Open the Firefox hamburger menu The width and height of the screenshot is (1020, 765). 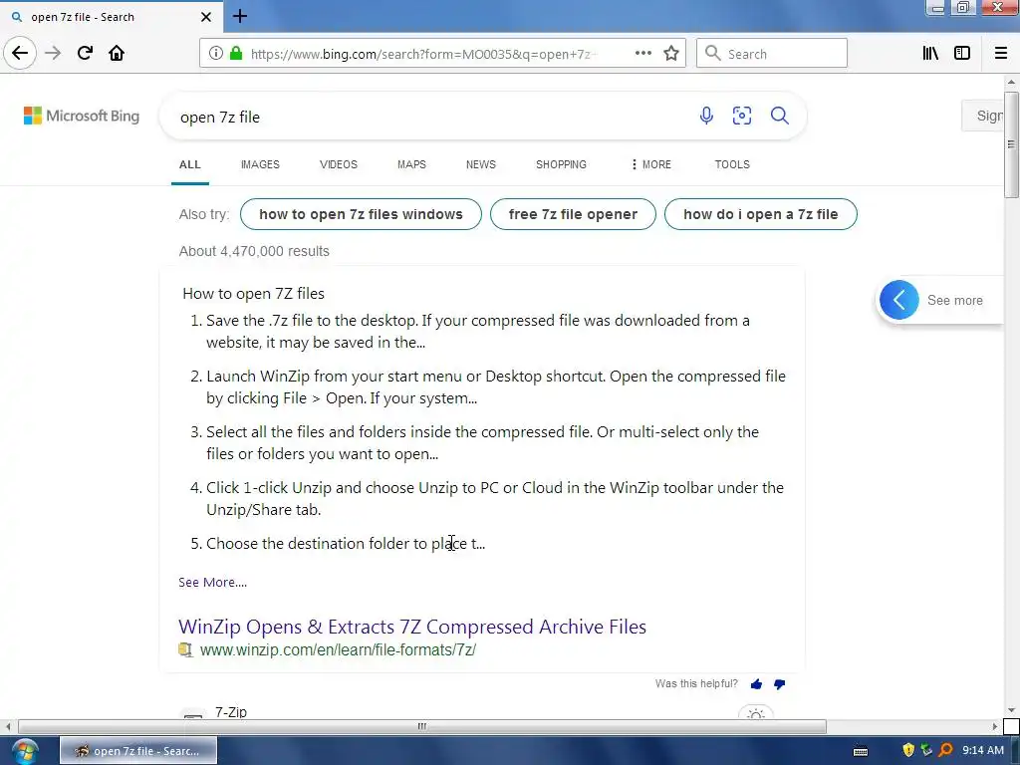tap(1000, 54)
